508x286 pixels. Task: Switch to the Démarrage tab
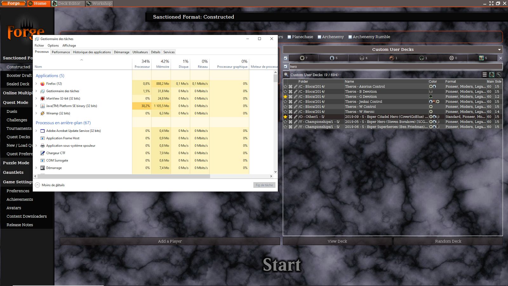[122, 52]
